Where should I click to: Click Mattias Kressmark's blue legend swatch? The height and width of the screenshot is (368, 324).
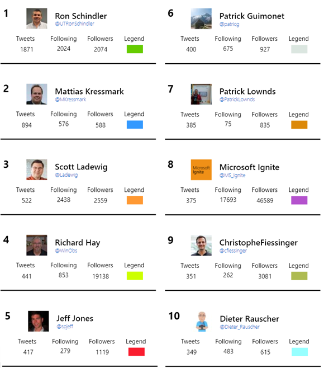pyautogui.click(x=135, y=125)
